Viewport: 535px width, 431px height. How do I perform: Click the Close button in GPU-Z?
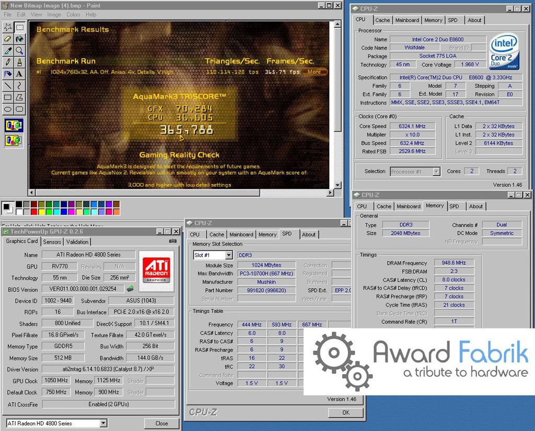(161, 424)
